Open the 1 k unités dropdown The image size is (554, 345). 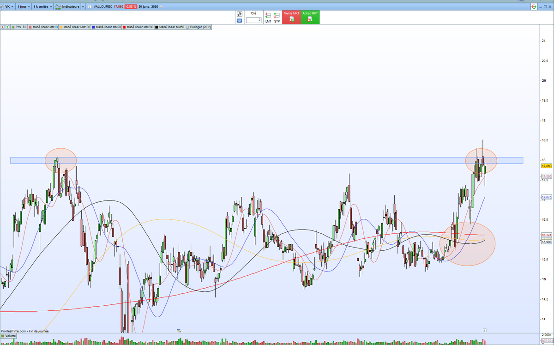click(42, 7)
